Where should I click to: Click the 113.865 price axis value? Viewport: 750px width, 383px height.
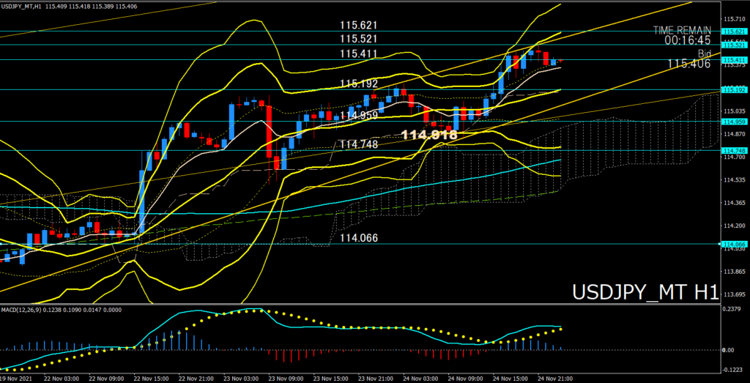[x=734, y=272]
